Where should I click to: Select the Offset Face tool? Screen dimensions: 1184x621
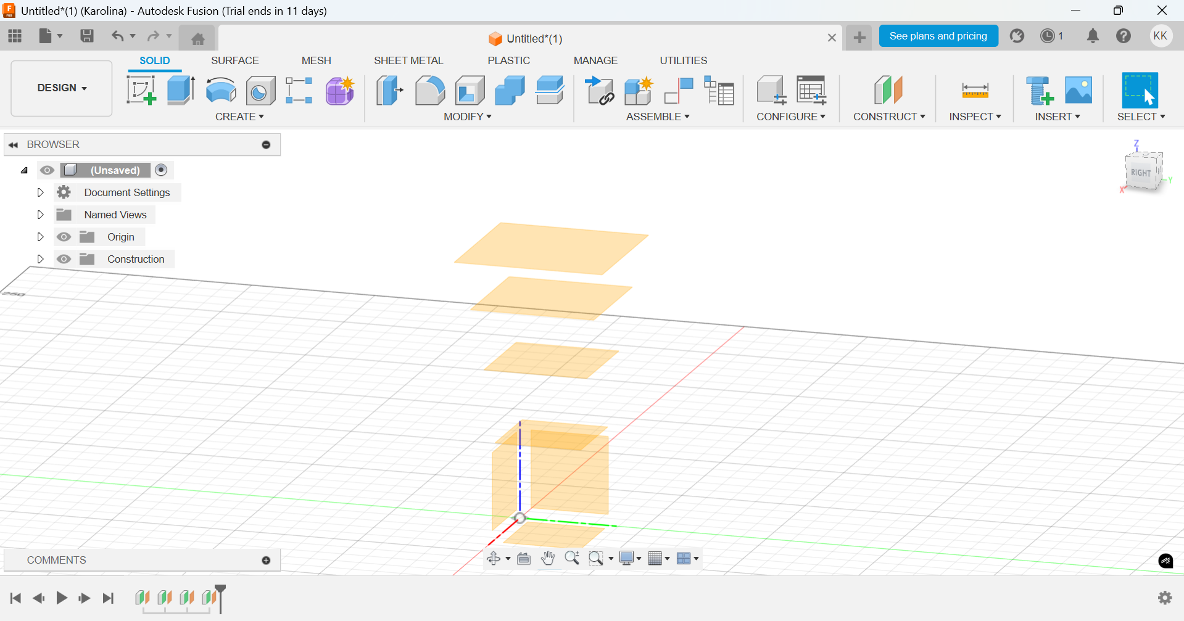point(550,91)
